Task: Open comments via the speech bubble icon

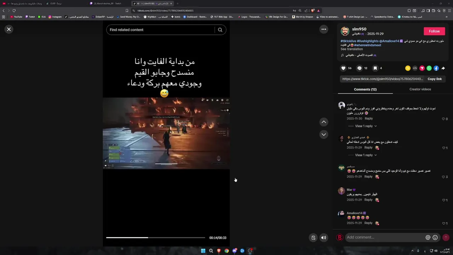Action: pos(360,68)
